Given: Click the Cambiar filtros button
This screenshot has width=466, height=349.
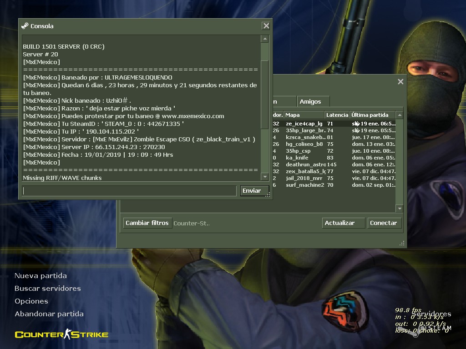Looking at the screenshot, I should [147, 223].
